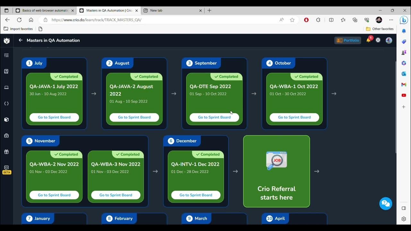Open Edge sidebar settings gear at bottom
The image size is (411, 231).
[404, 219]
